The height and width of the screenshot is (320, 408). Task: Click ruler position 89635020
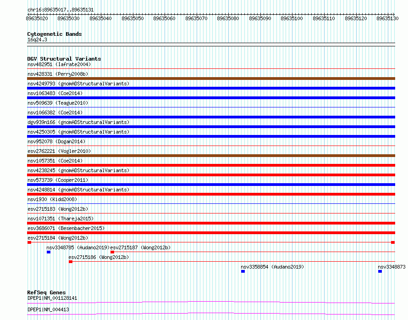point(37,18)
